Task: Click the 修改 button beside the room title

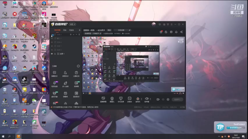Action: pos(109,30)
